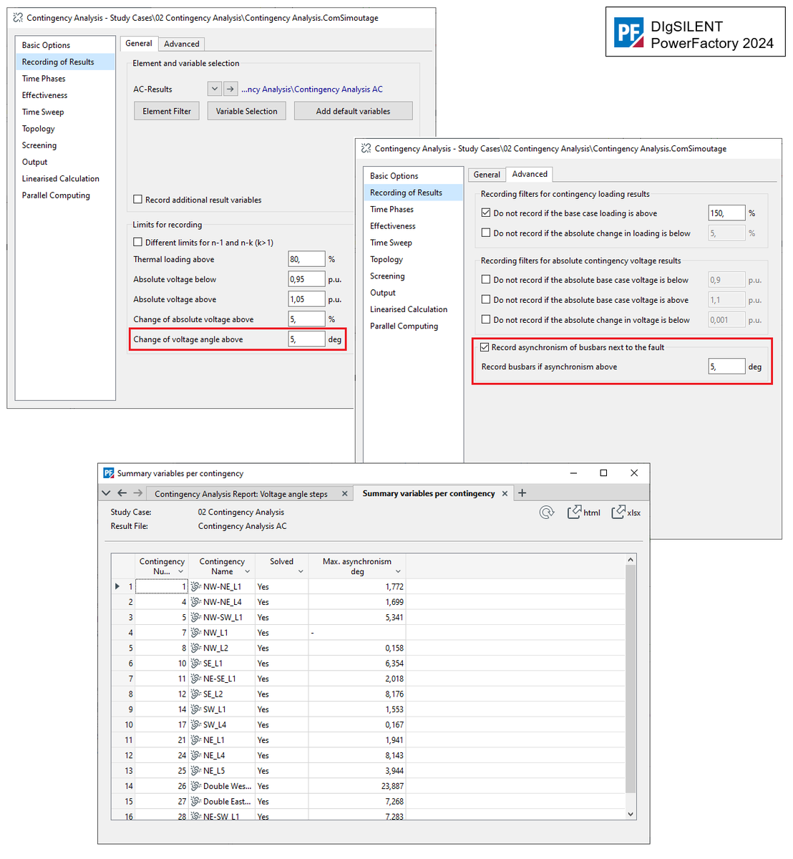Add a new report tab
The height and width of the screenshot is (859, 793).
pyautogui.click(x=522, y=493)
